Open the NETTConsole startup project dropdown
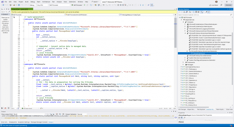 (60, 5)
